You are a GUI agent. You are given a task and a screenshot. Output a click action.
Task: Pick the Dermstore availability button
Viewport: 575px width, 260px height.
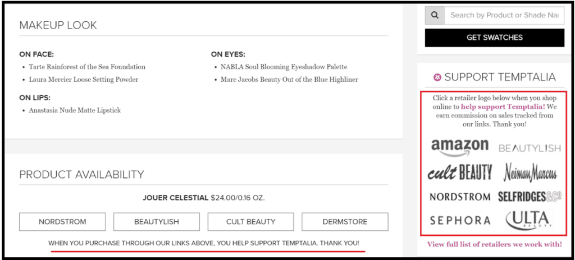click(x=345, y=222)
